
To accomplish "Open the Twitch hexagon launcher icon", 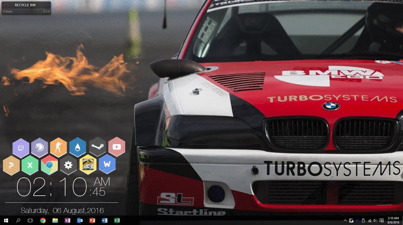I will point(21,148).
